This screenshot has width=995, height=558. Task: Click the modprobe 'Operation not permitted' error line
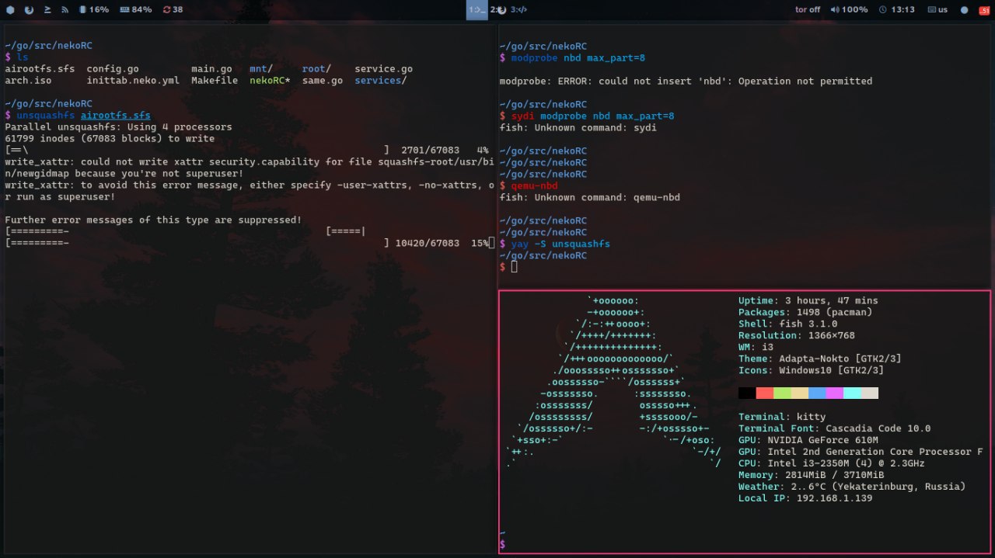[x=686, y=81]
